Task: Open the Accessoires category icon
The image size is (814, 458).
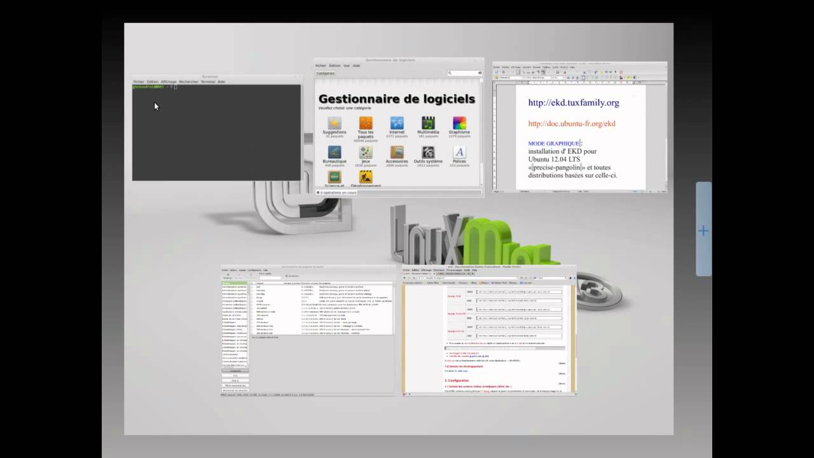Action: 397,152
